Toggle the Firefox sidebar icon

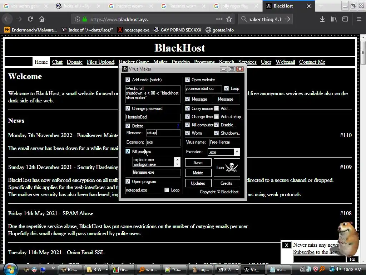tap(345, 19)
